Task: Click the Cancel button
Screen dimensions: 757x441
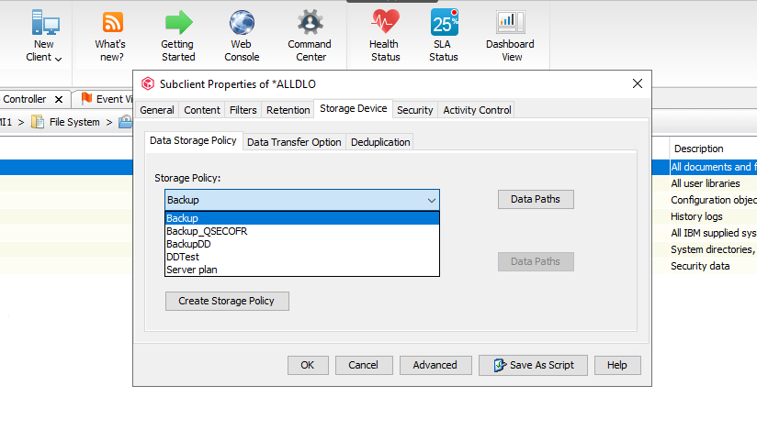Action: tap(364, 365)
